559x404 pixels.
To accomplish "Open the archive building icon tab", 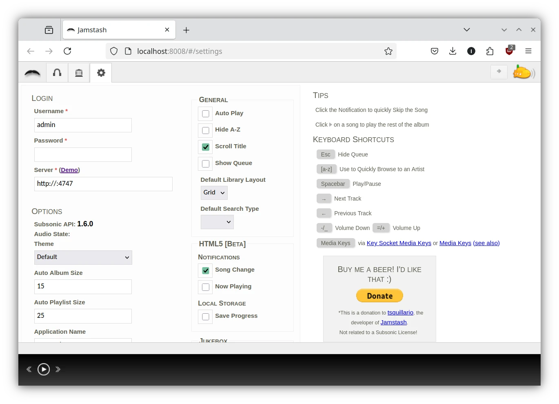I will 79,73.
